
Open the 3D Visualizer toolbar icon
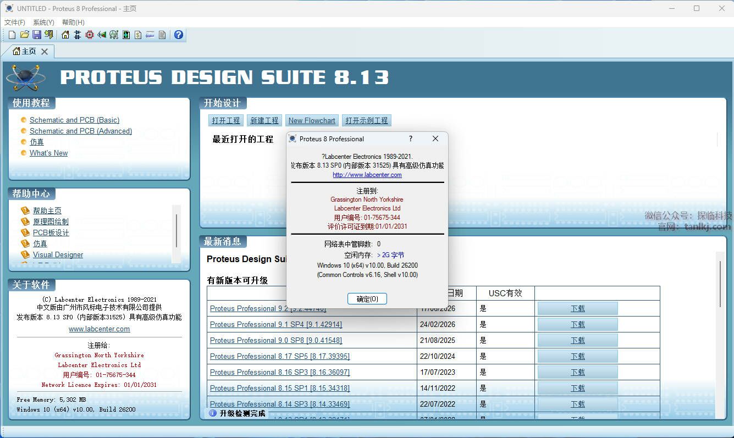point(102,35)
